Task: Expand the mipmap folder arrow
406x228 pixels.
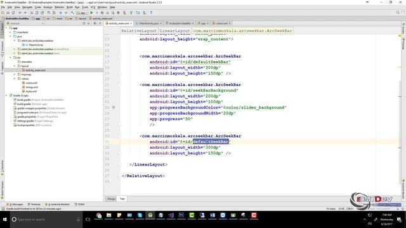Action: 15,75
